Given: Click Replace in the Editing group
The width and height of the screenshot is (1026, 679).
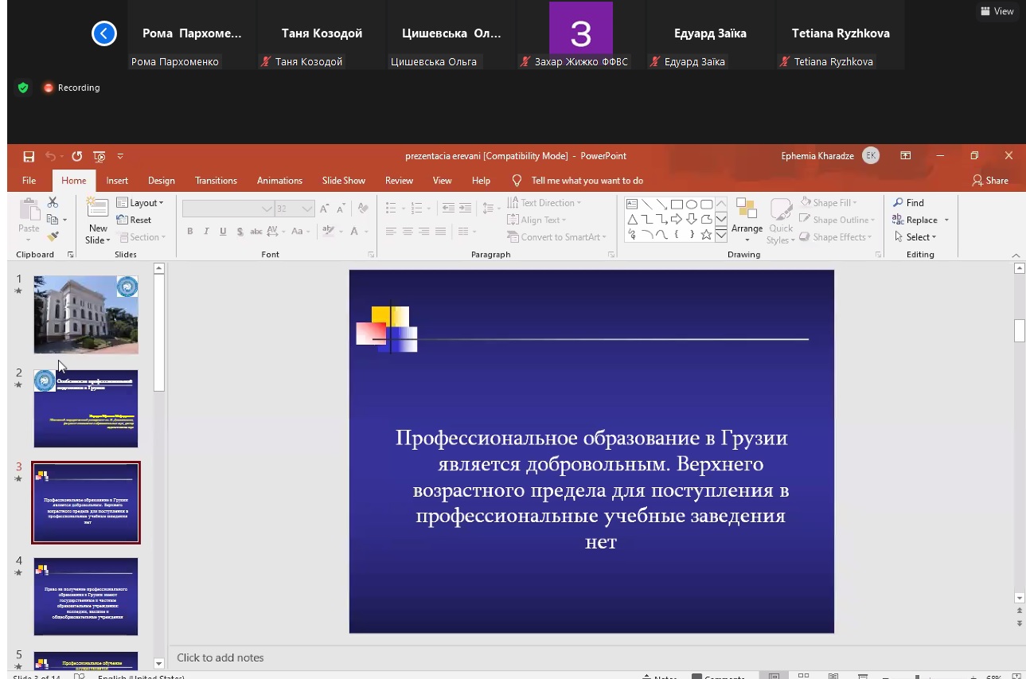Looking at the screenshot, I should [921, 220].
